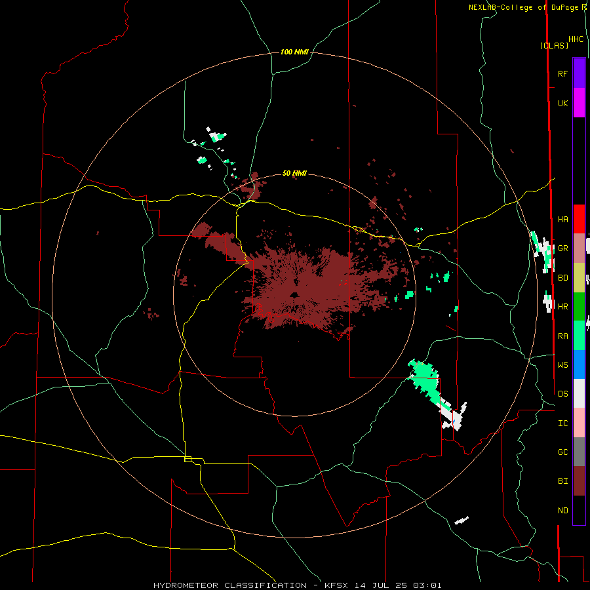Click the BI legend label

(563, 481)
